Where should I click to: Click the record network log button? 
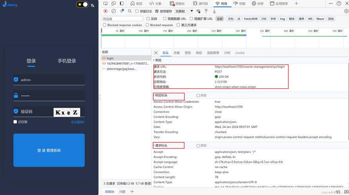[x=106, y=11]
